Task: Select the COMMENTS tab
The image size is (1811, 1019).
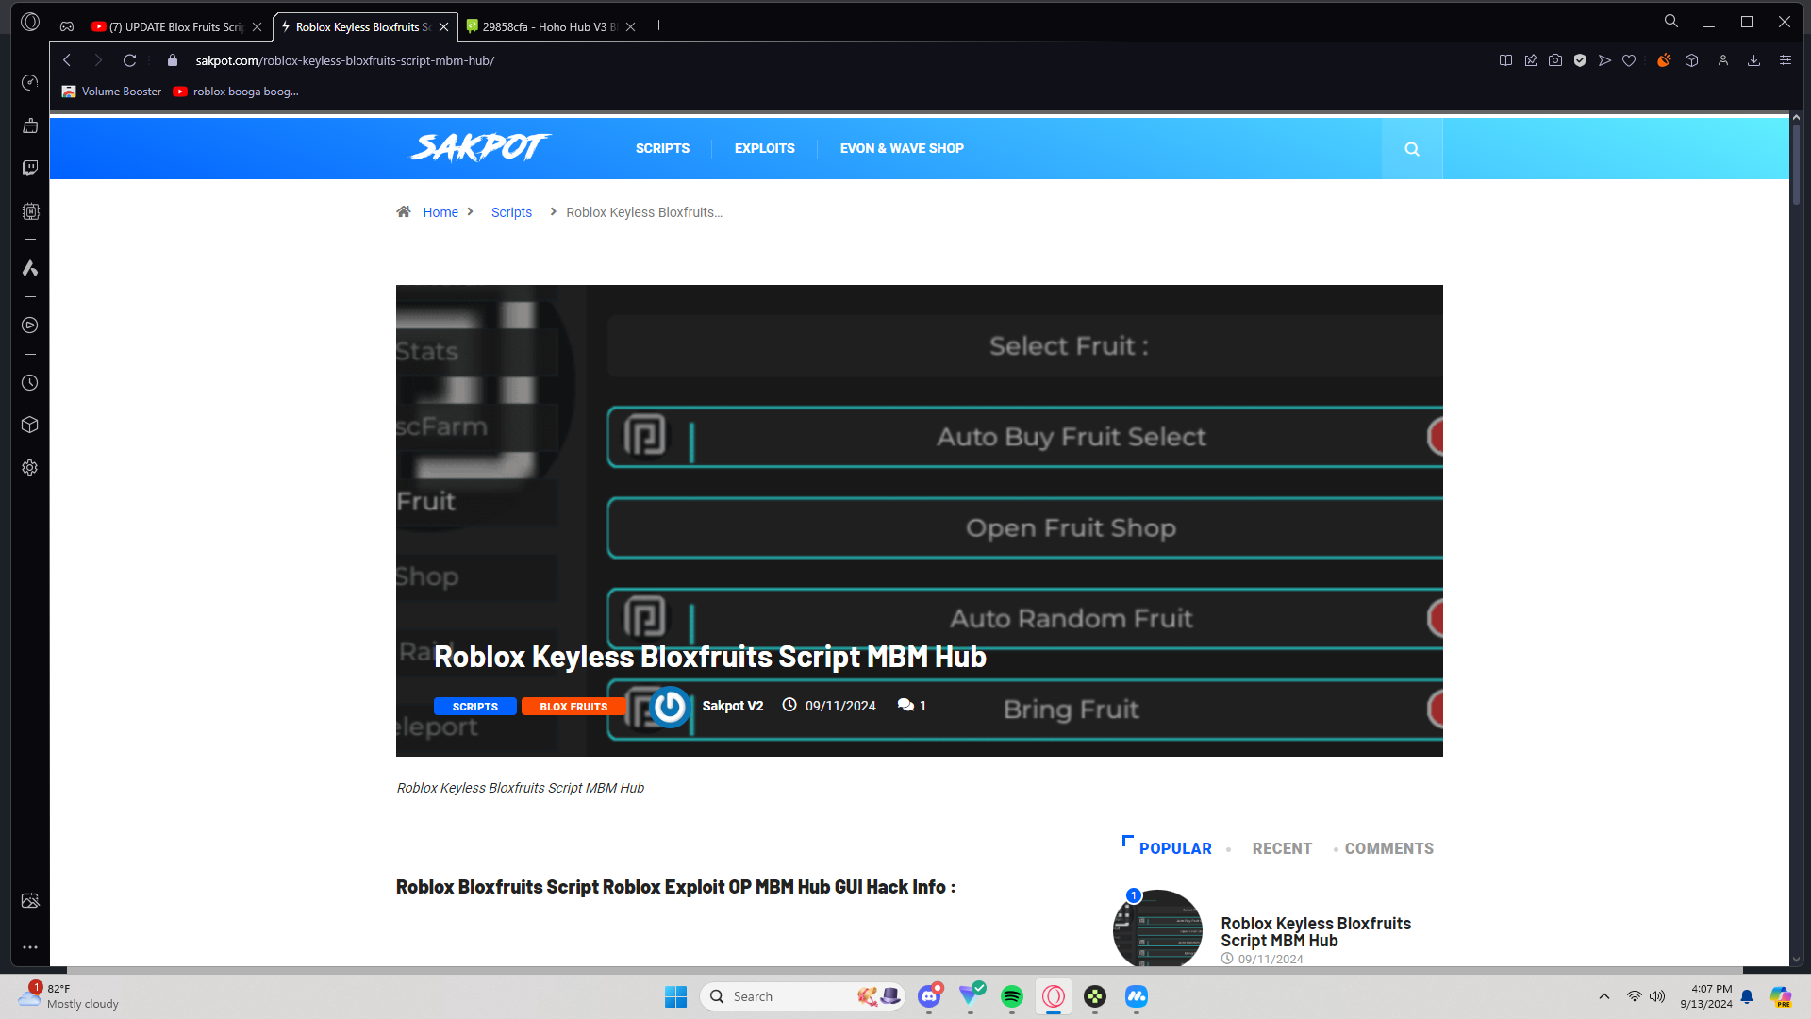Action: 1389,848
